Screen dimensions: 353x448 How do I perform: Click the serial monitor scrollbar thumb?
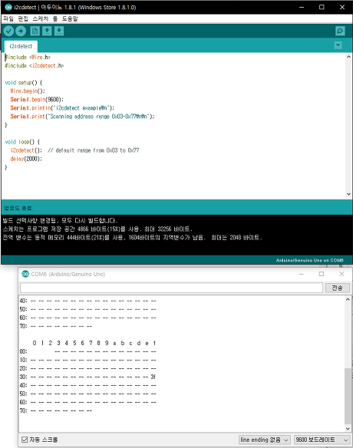pos(348,396)
